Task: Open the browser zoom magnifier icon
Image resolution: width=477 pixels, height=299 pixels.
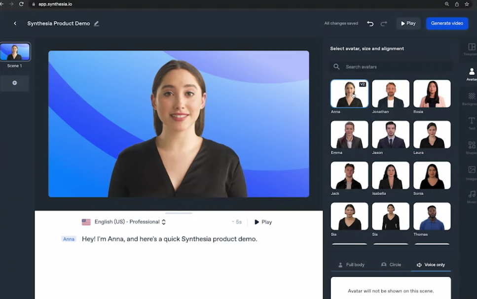Action: pos(447,4)
